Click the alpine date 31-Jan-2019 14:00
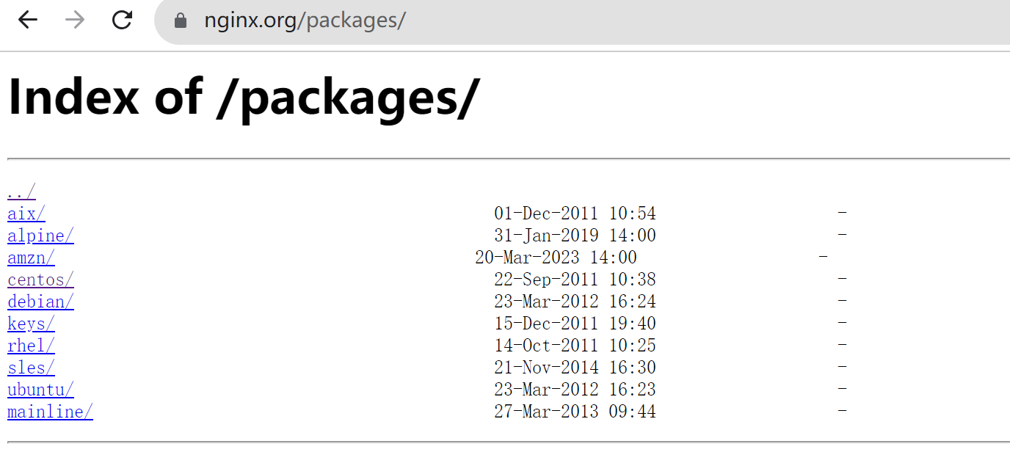Viewport: 1010px width, 452px height. (575, 236)
